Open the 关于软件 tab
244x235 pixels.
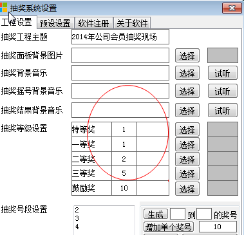tap(132, 23)
